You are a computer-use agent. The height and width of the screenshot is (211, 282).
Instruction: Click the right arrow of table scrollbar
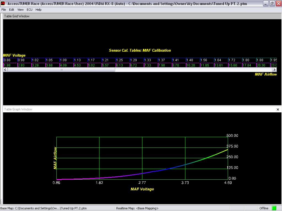(x=274, y=70)
